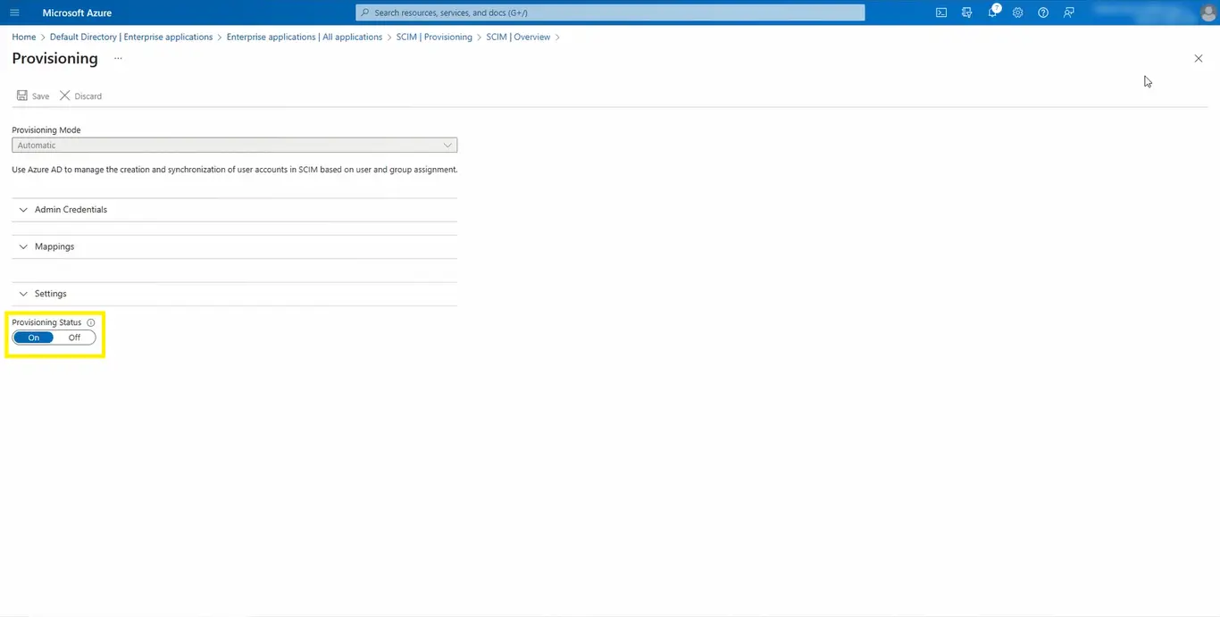
Task: Click the Provisioning Status label
Action: 46,322
